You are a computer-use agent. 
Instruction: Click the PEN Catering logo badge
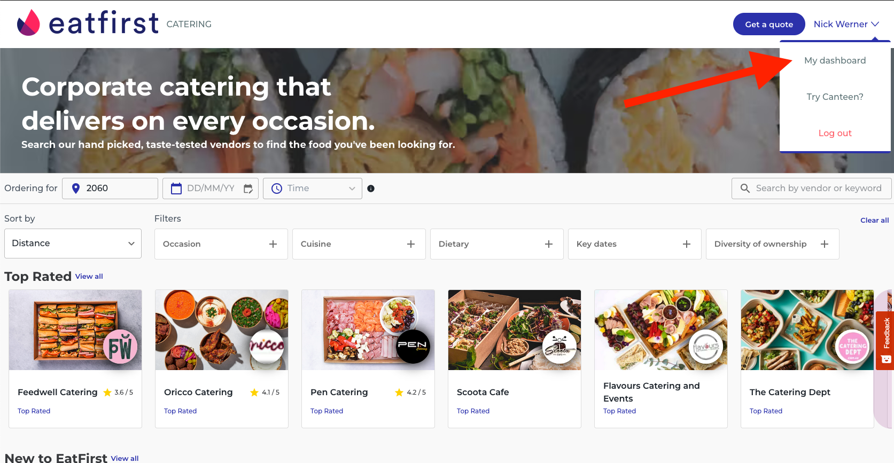coord(413,347)
